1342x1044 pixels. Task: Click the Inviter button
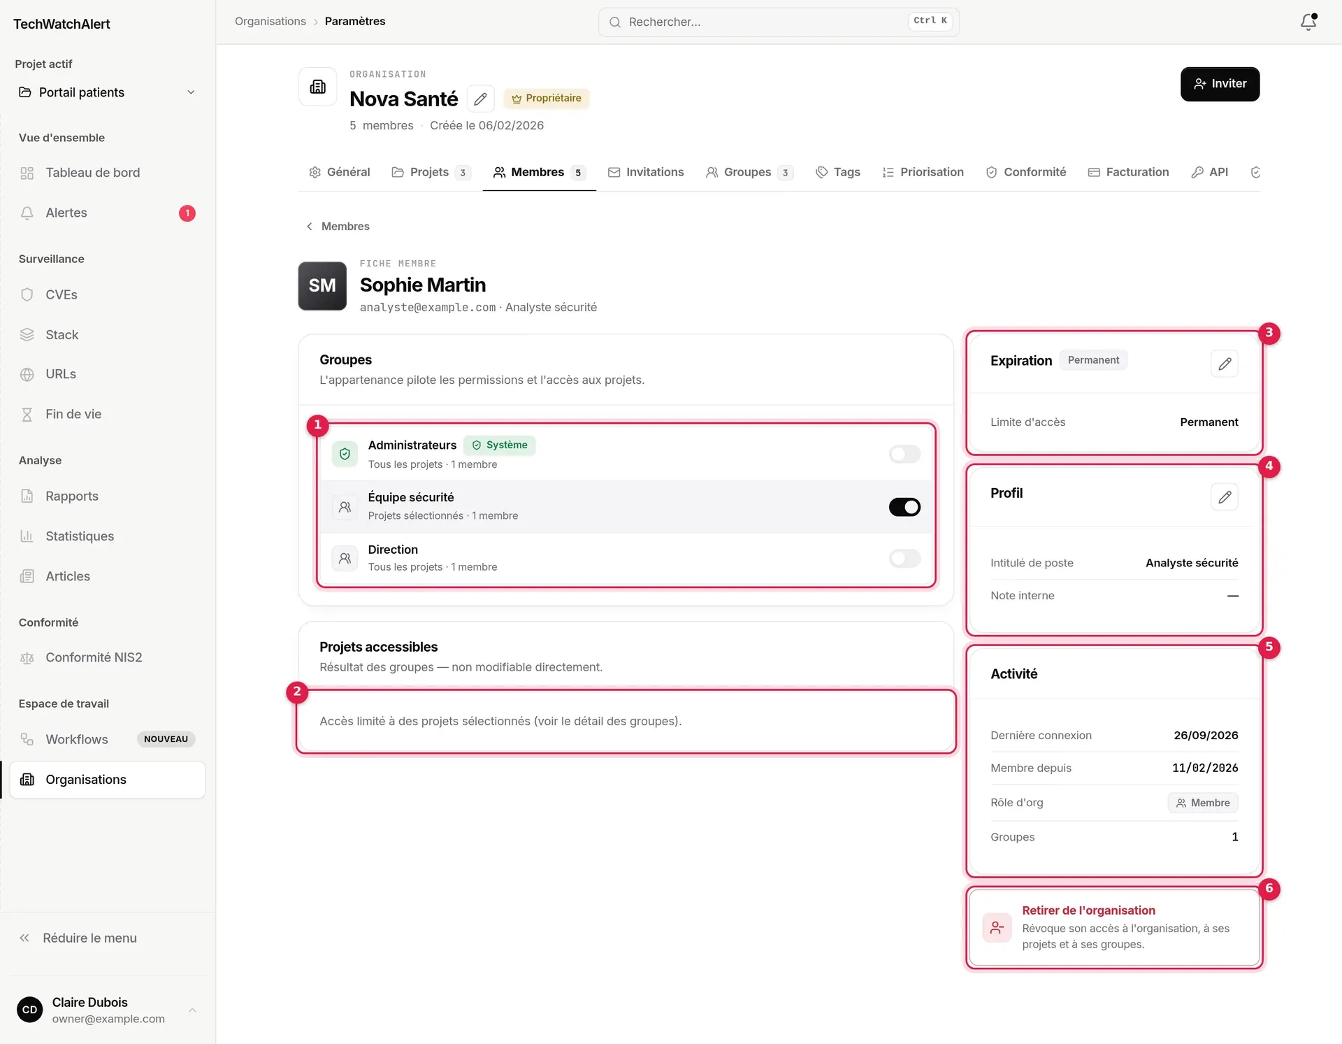1220,84
